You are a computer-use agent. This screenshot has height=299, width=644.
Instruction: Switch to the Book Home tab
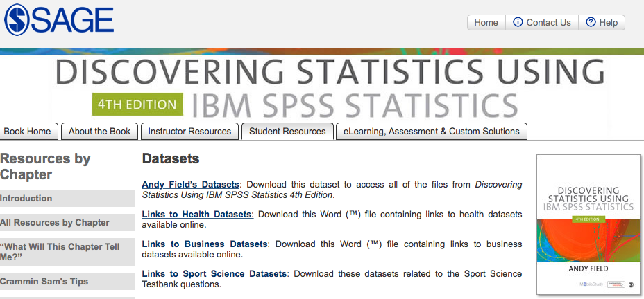28,132
